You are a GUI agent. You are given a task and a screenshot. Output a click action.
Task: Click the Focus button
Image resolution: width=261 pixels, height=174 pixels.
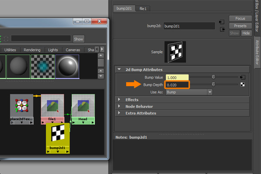coord(240,19)
